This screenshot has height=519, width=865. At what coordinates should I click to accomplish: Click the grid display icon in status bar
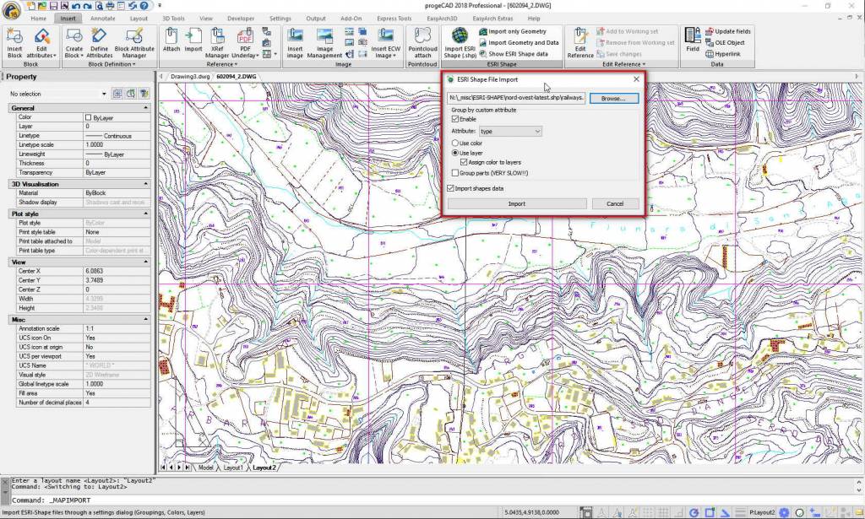(664, 512)
